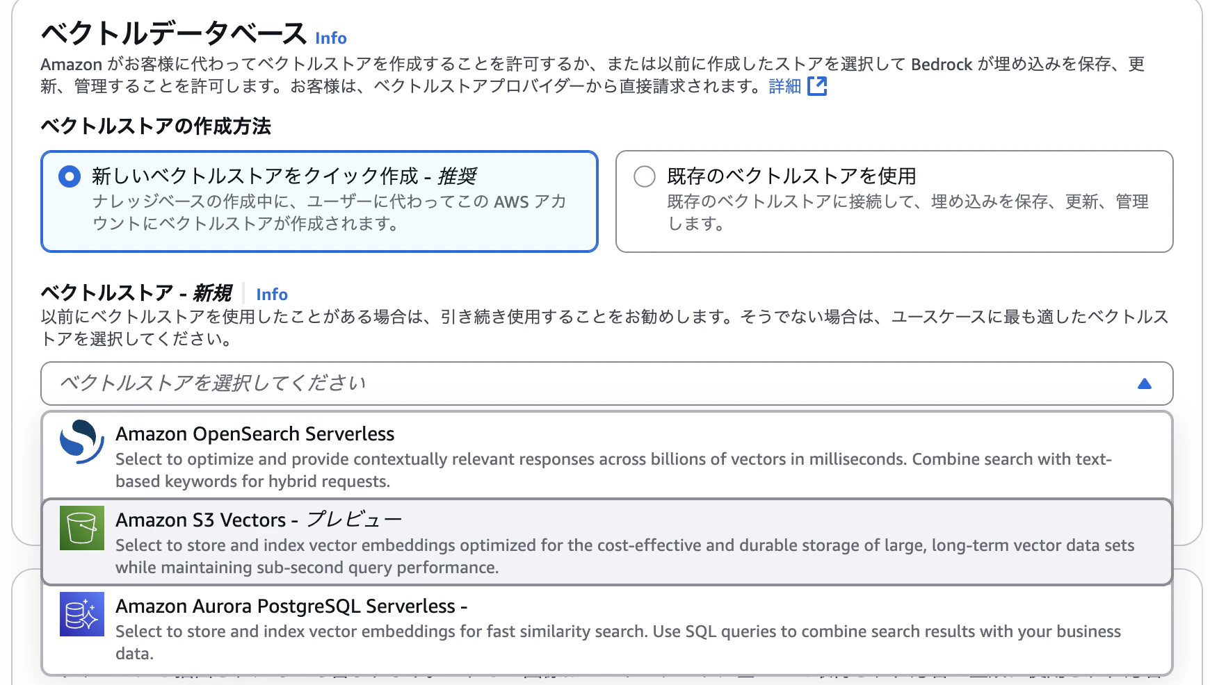The image size is (1210, 685).
Task: Open the 詳細 details link
Action: (785, 86)
